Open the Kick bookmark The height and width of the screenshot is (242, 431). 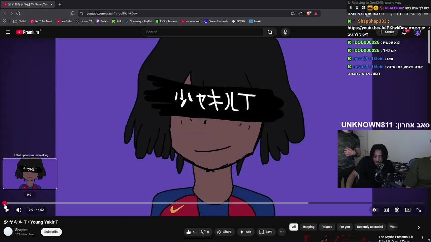coord(117,21)
